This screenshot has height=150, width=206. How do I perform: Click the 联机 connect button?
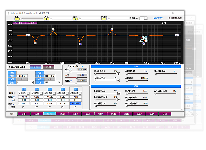click(x=172, y=18)
